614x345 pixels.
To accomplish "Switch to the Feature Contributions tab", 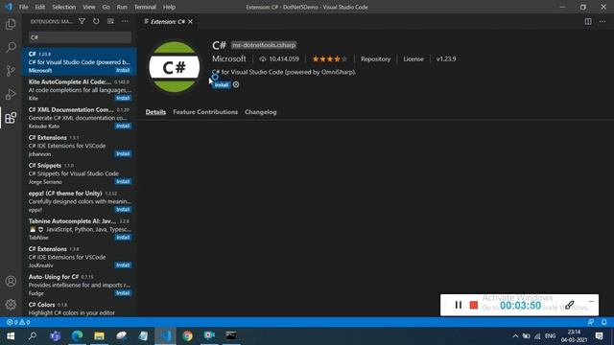I will click(x=205, y=112).
